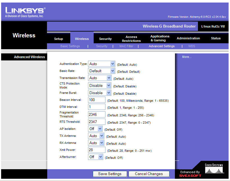Open the MAC Filter sub-tab

point(126,46)
